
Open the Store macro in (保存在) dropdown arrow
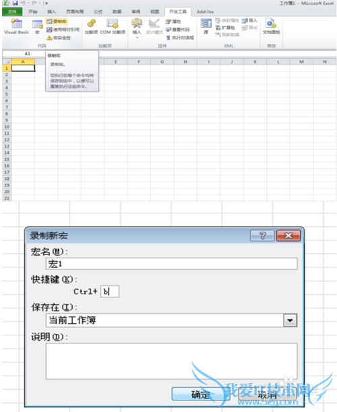coord(290,320)
